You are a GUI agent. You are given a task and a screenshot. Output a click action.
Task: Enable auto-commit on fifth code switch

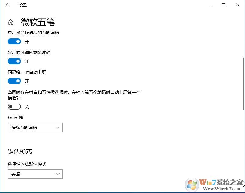click(14, 107)
